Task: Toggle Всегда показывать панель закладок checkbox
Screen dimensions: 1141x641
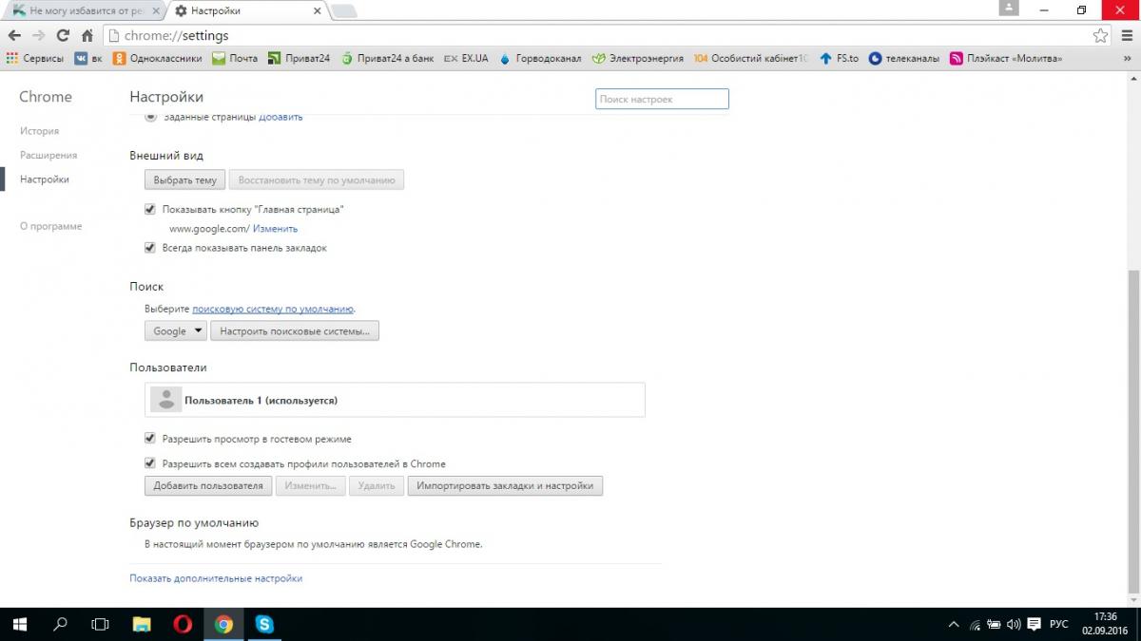Action: [x=150, y=248]
